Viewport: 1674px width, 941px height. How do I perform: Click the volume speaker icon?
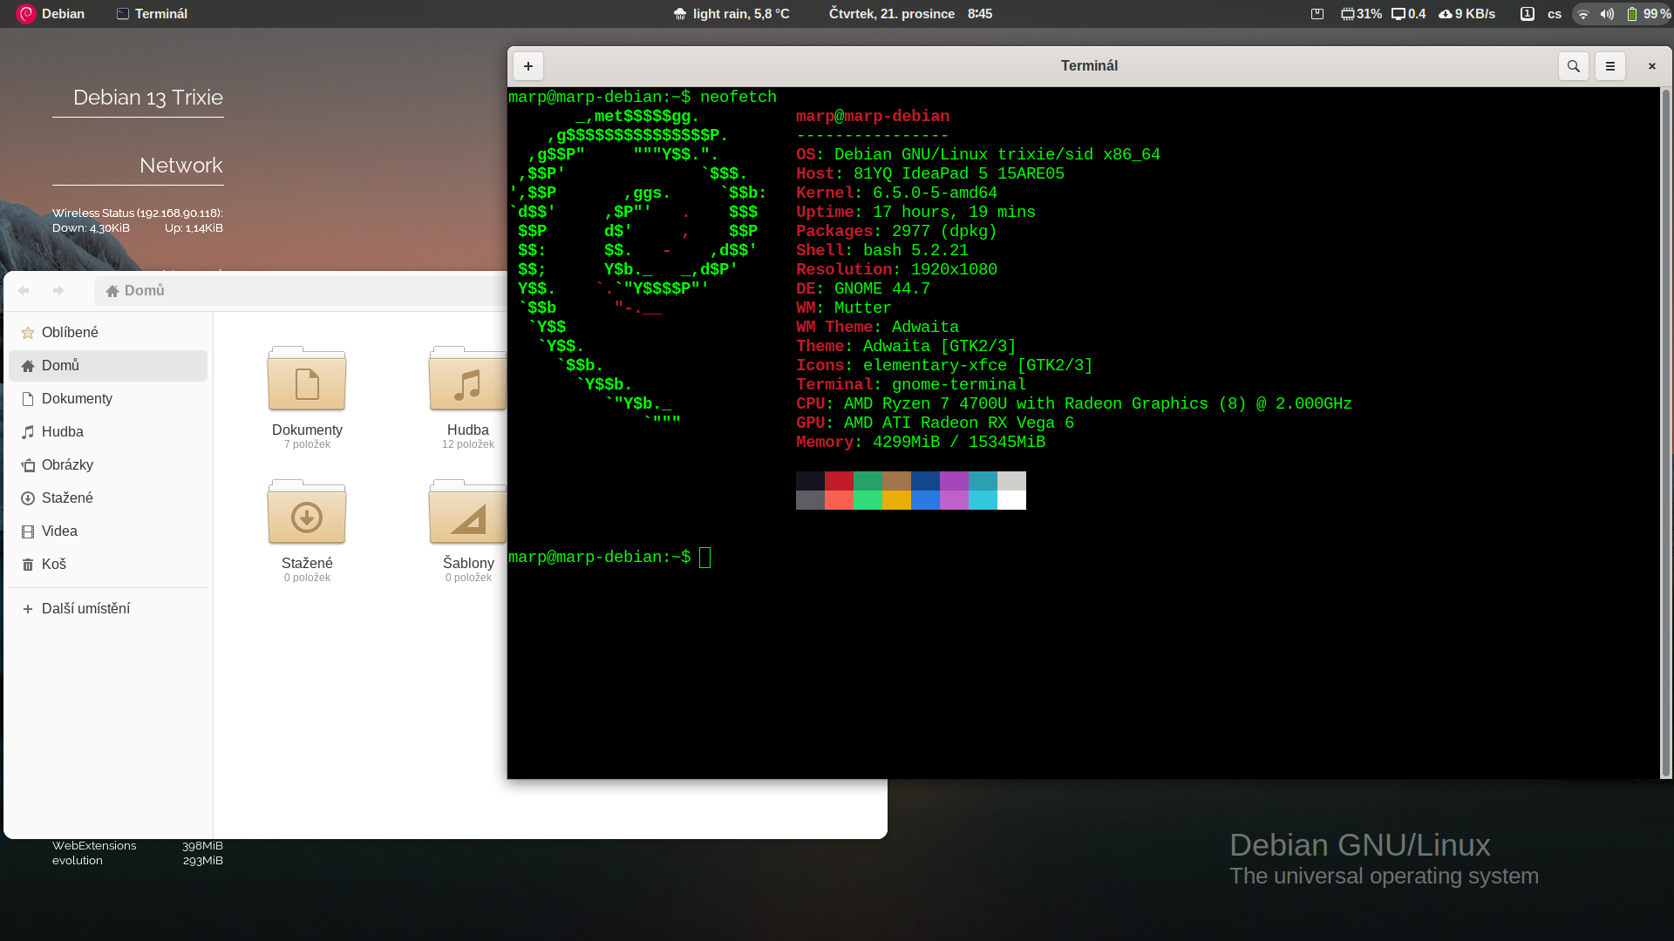pyautogui.click(x=1607, y=14)
